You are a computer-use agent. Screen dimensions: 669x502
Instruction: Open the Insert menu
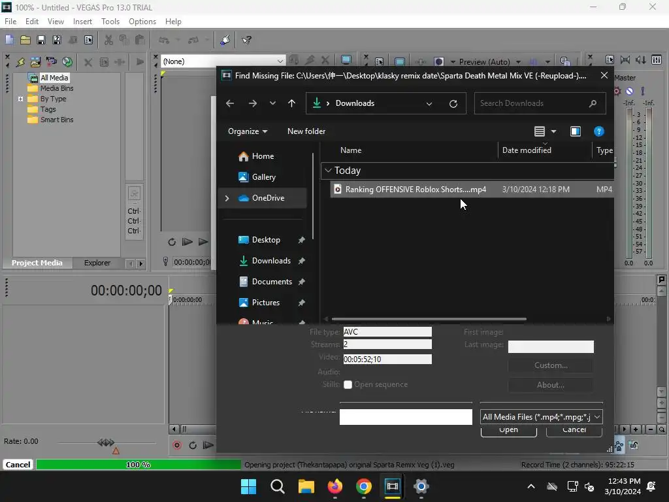(82, 22)
